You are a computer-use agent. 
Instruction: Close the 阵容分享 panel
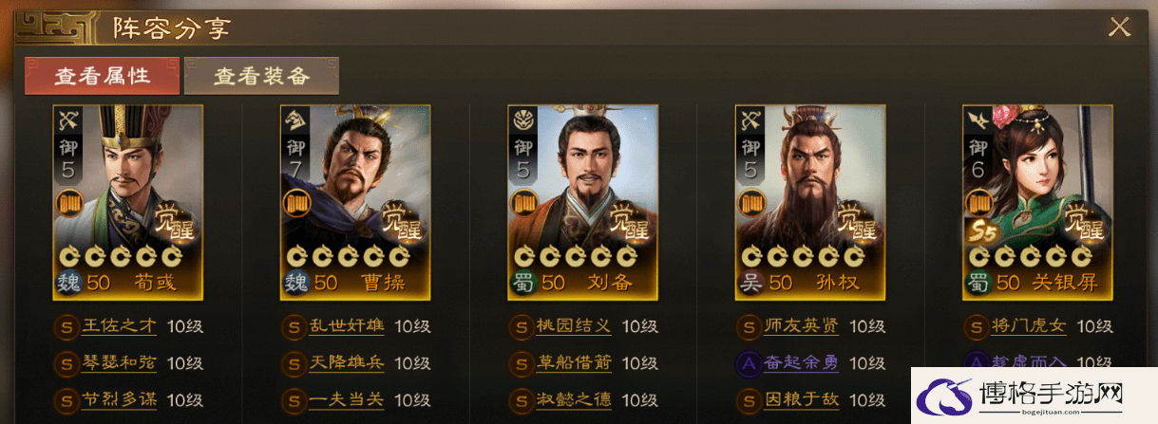tap(1120, 27)
